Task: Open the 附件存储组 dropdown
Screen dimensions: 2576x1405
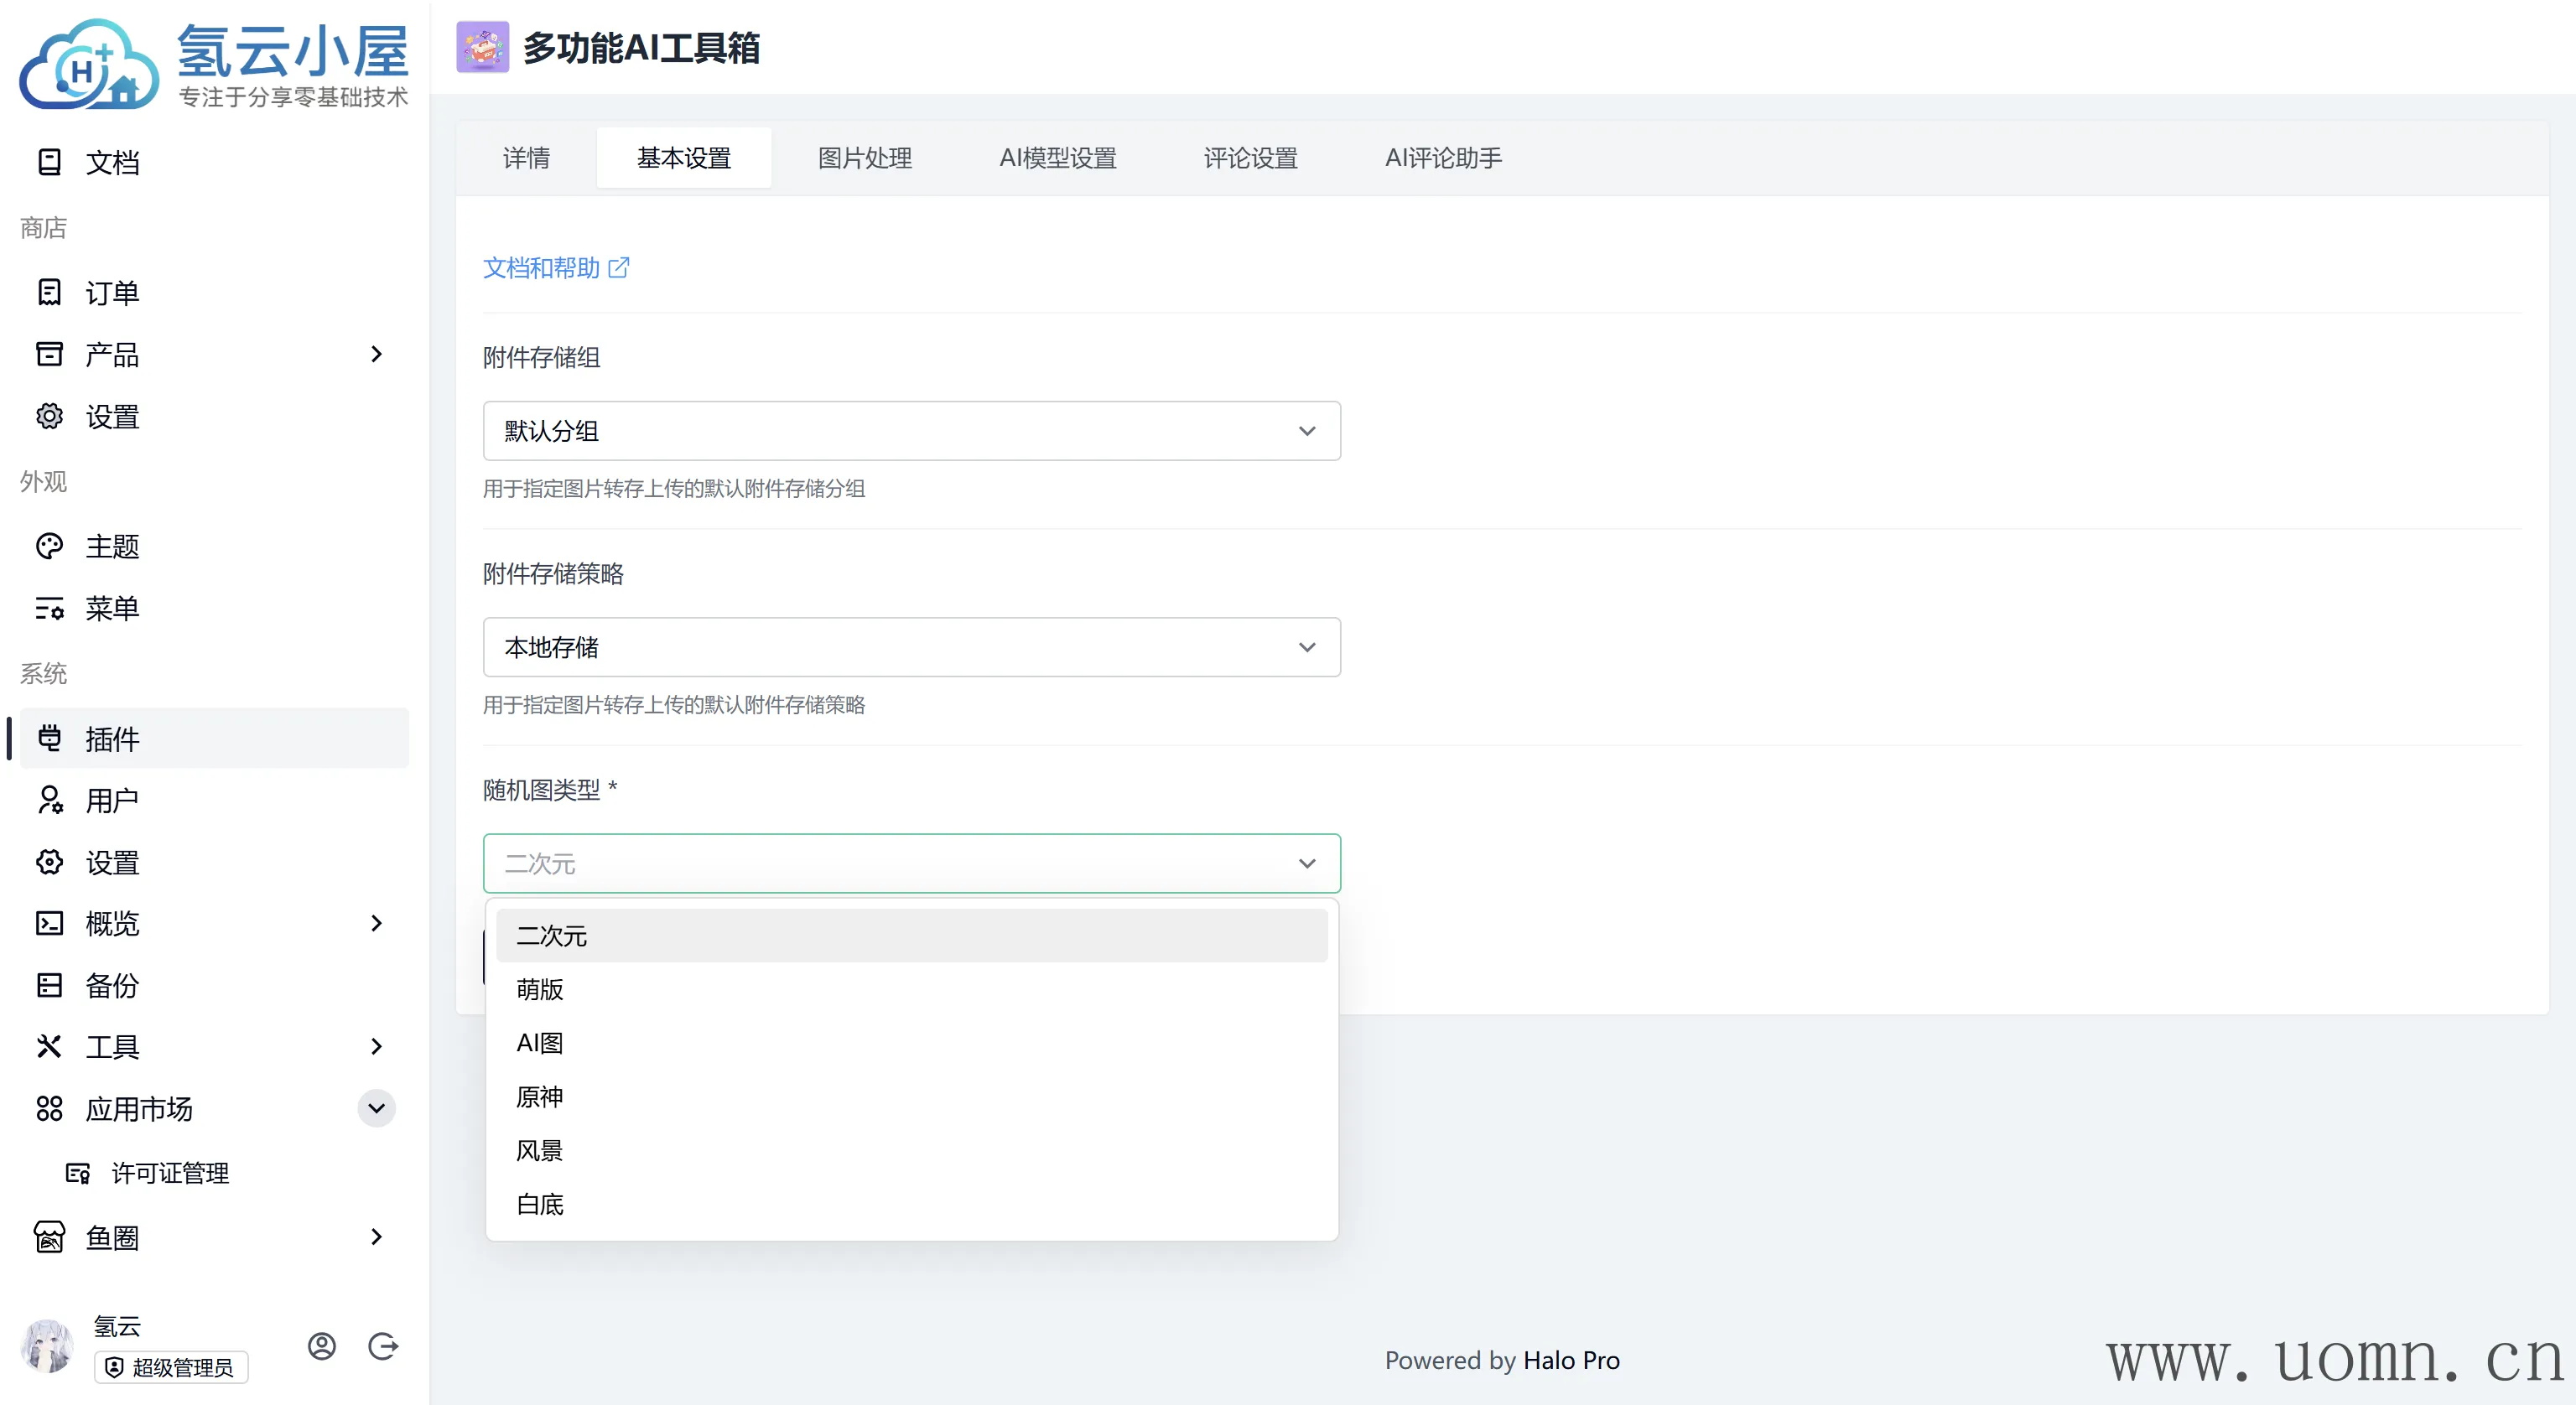Action: click(x=910, y=431)
